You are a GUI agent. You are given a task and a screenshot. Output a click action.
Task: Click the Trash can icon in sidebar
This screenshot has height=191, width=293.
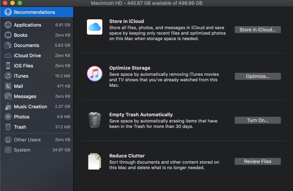click(x=8, y=127)
